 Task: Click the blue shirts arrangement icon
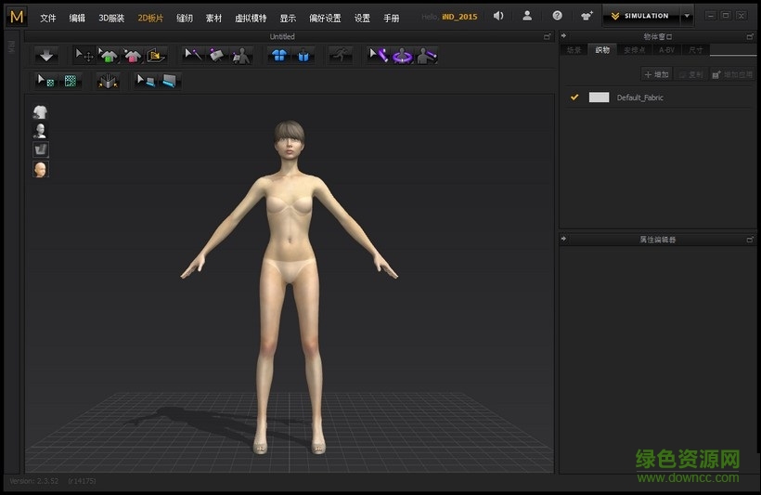click(278, 56)
